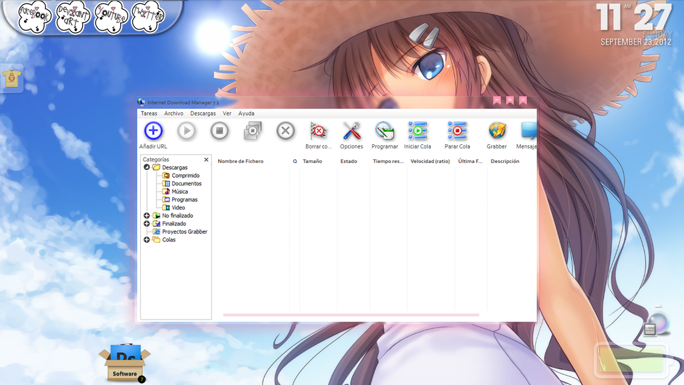This screenshot has width=684, height=385.
Task: Sort by Estado column header
Action: click(x=349, y=161)
